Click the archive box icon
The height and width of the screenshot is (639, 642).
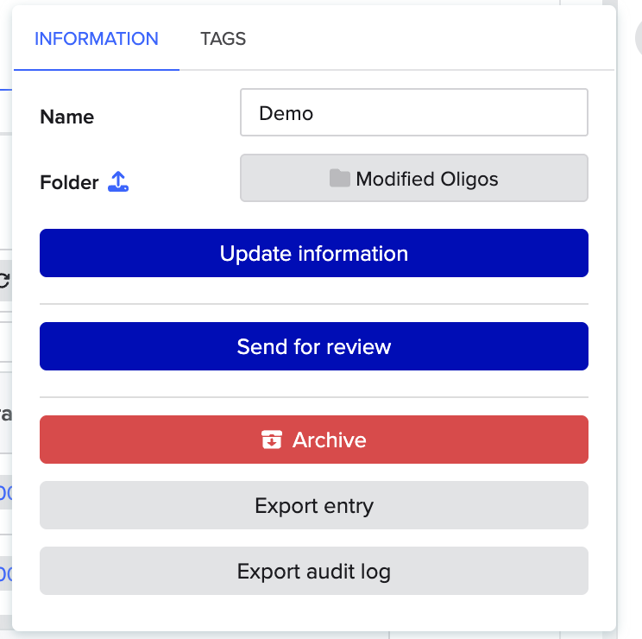coord(272,440)
